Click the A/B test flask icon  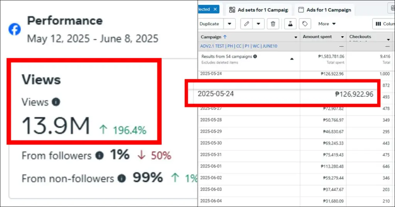pos(290,24)
